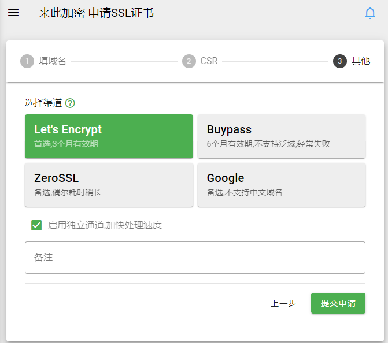Click the step 1 circle icon
Image resolution: width=388 pixels, height=343 pixels.
(x=27, y=61)
